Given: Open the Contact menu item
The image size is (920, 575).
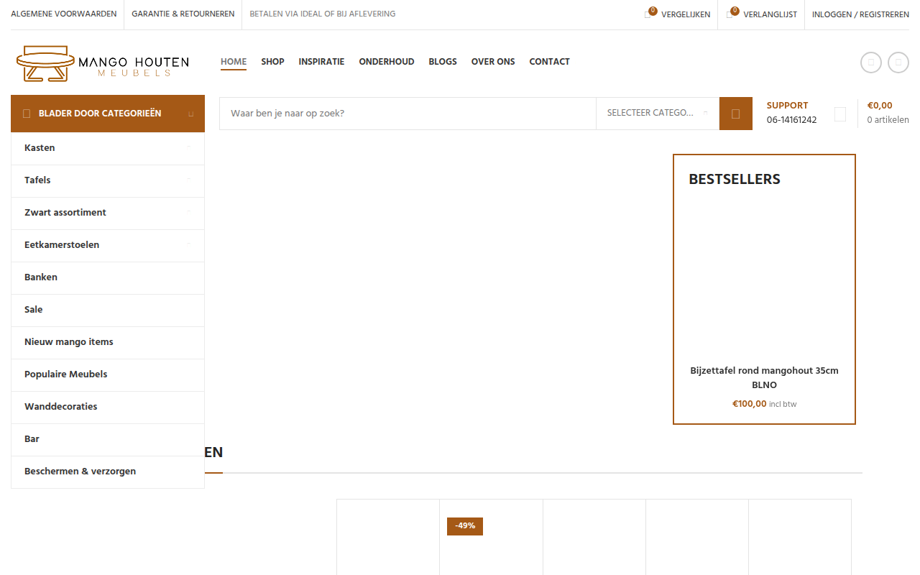Looking at the screenshot, I should (549, 62).
